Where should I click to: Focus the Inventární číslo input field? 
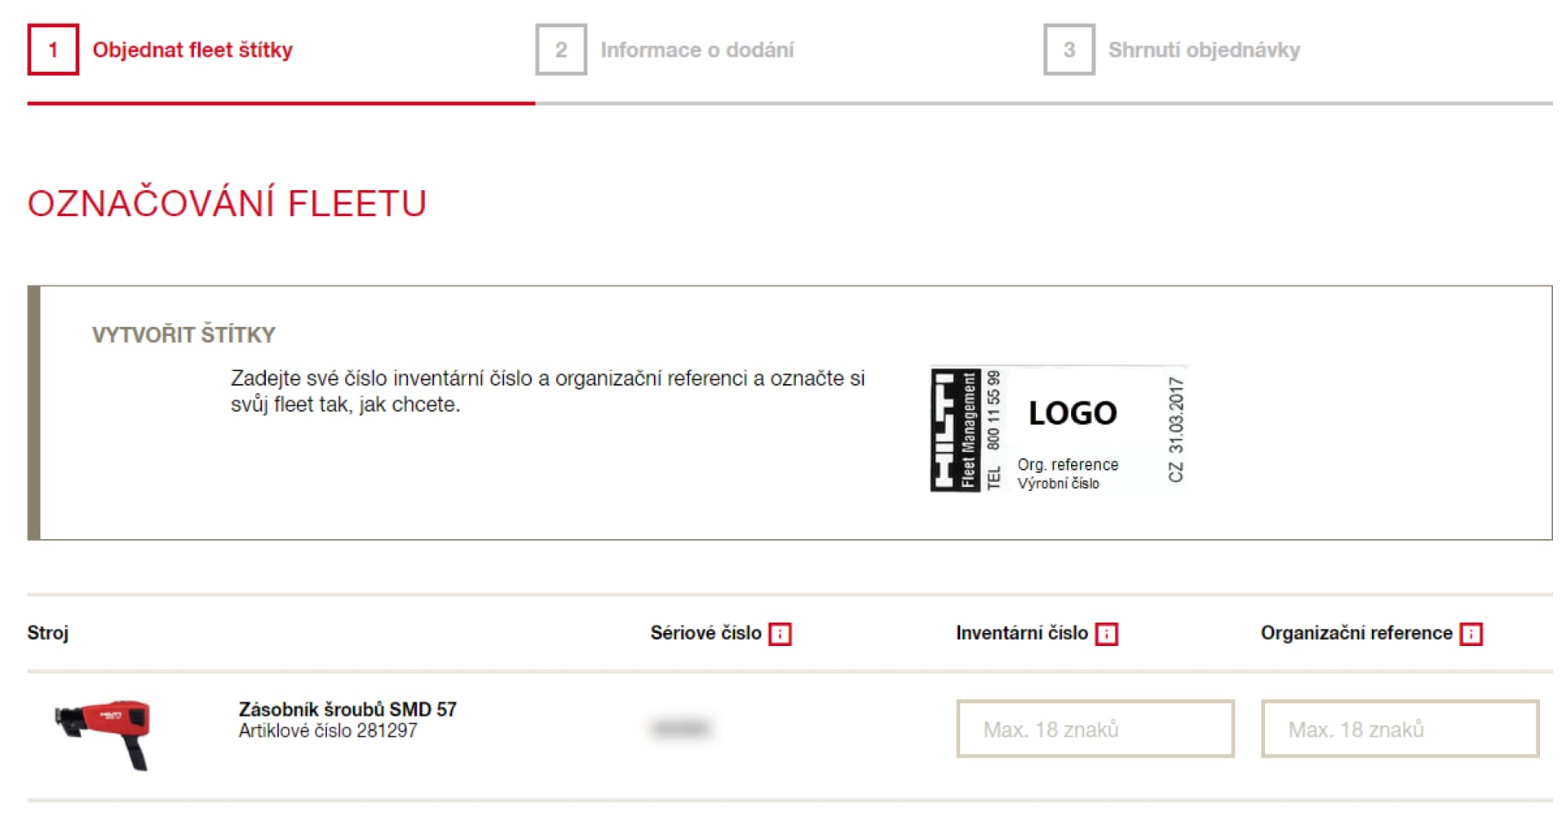[1095, 728]
